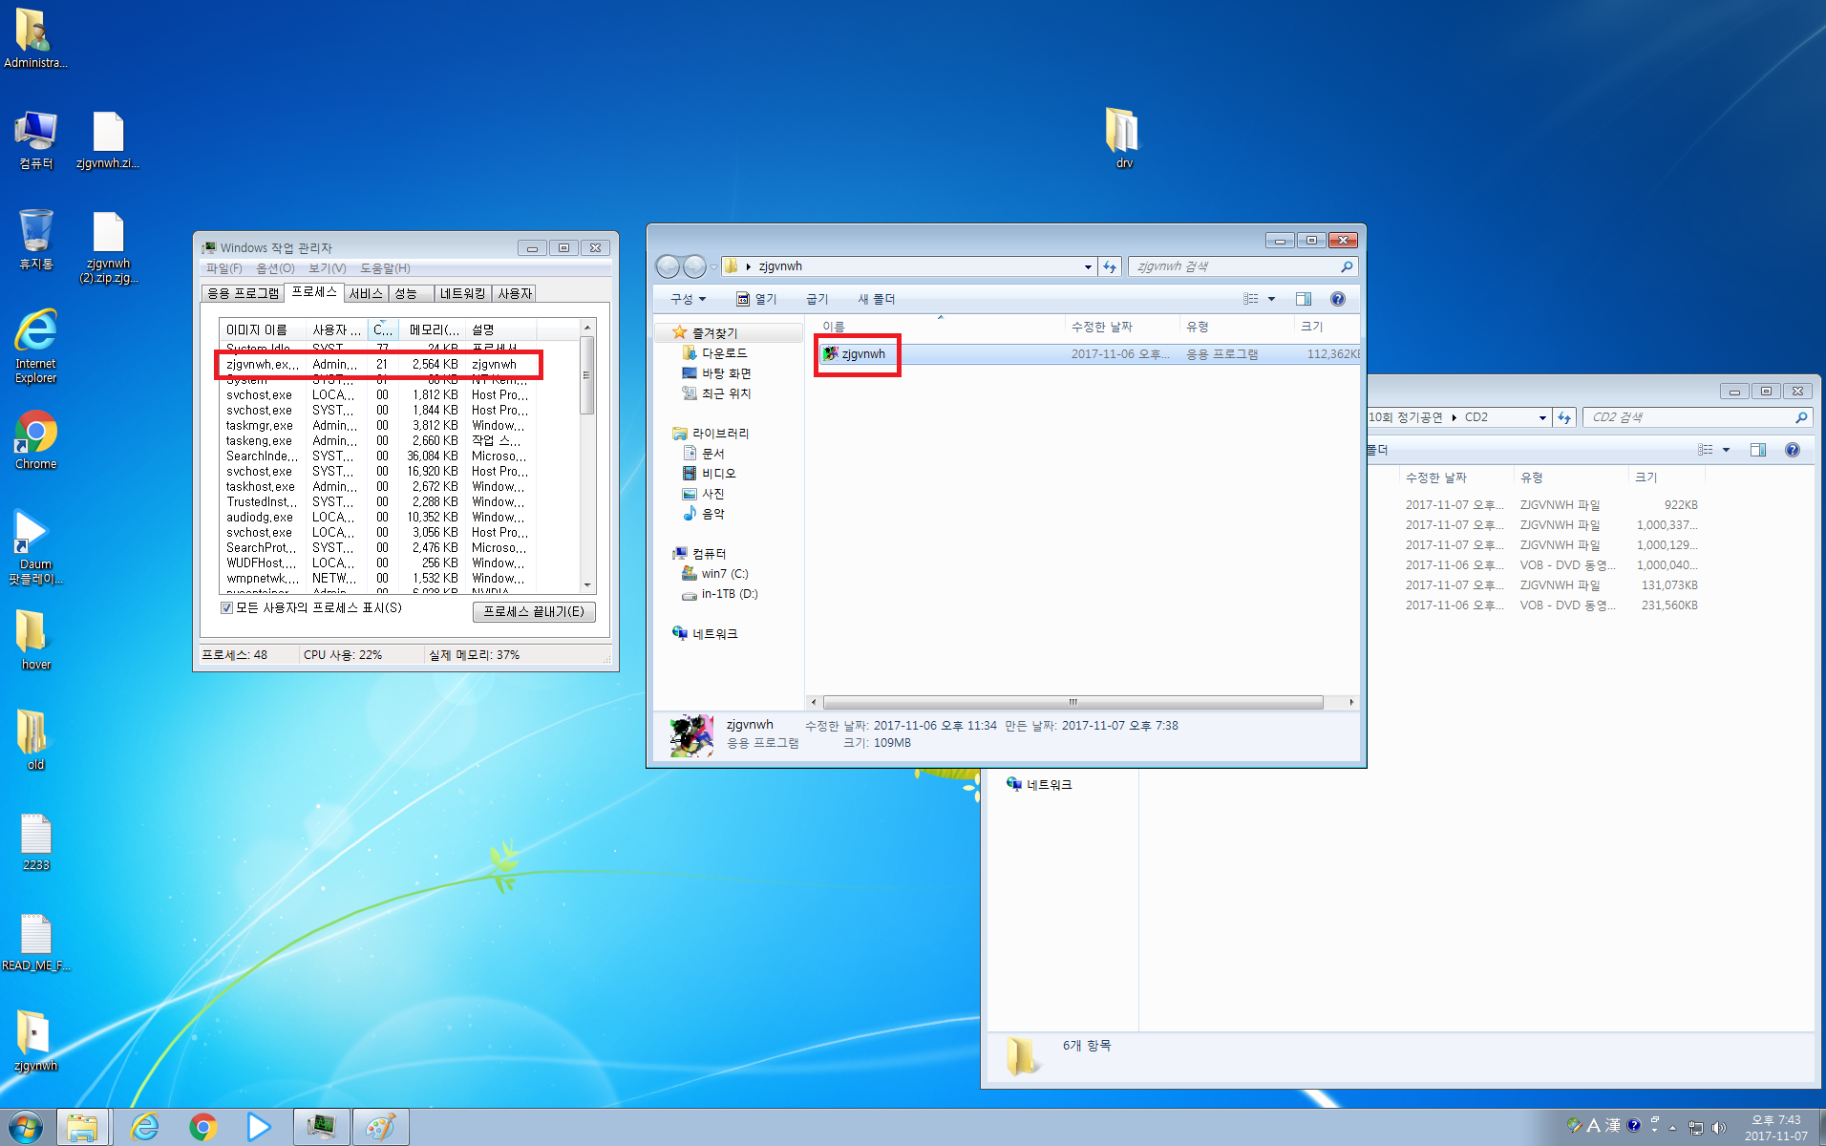Click 굽기 in Explorer toolbar
1826x1146 pixels.
pyautogui.click(x=817, y=299)
